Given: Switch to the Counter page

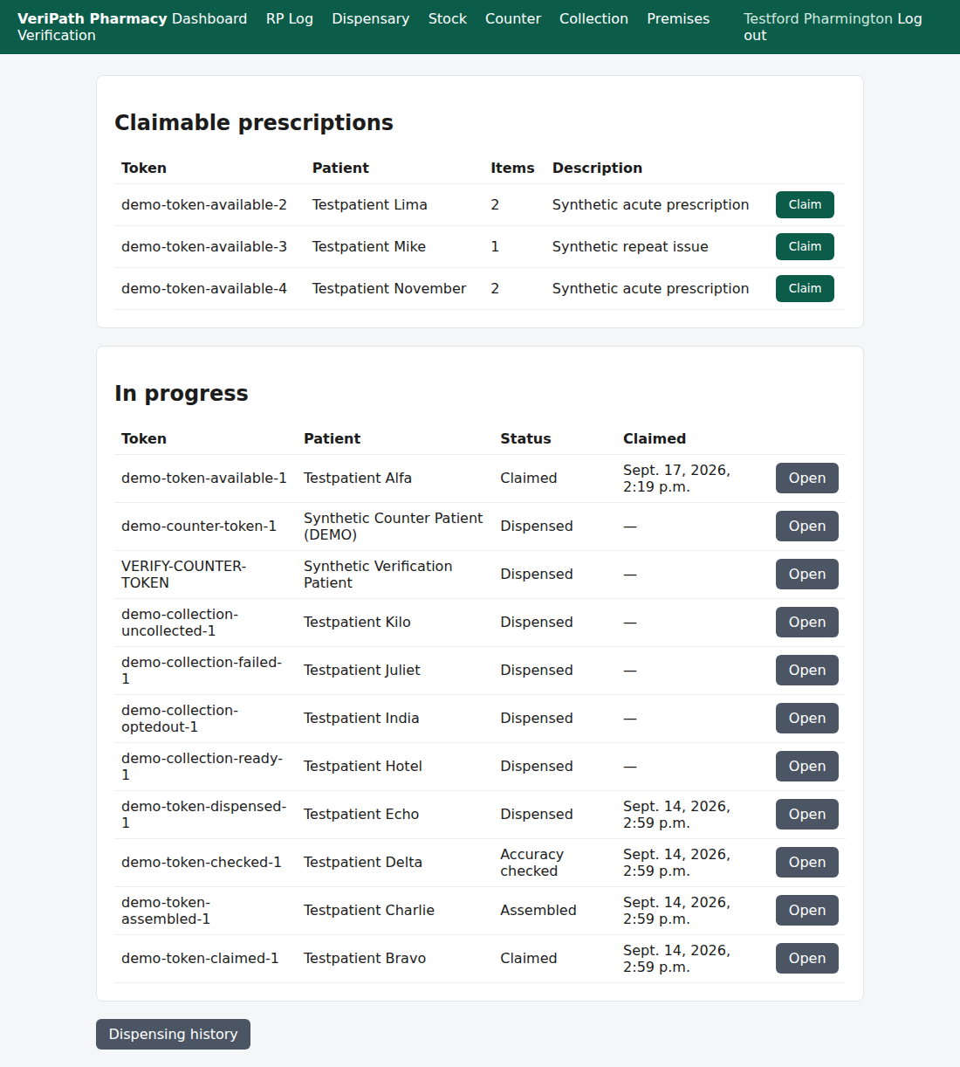Looking at the screenshot, I should pyautogui.click(x=513, y=18).
